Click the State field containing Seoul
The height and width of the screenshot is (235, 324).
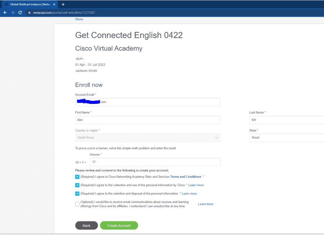coord(286,138)
